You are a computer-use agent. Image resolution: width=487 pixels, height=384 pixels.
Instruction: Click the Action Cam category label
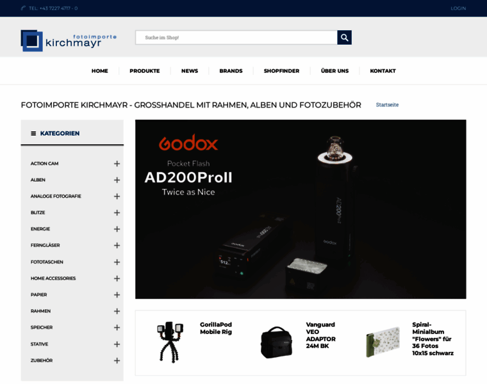[44, 163]
